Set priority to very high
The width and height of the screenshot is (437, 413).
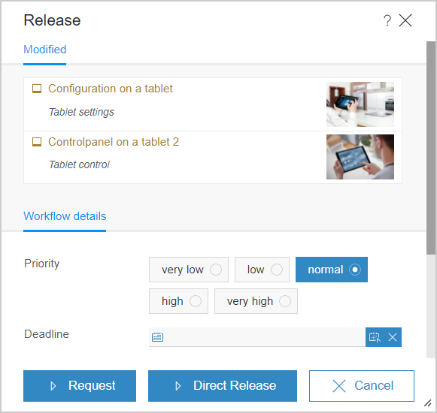pyautogui.click(x=256, y=301)
